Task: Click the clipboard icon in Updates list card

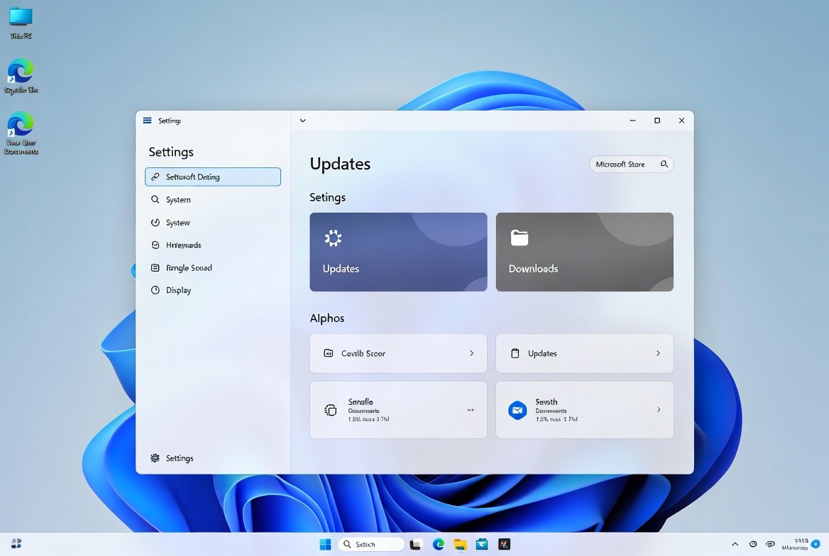Action: 516,353
